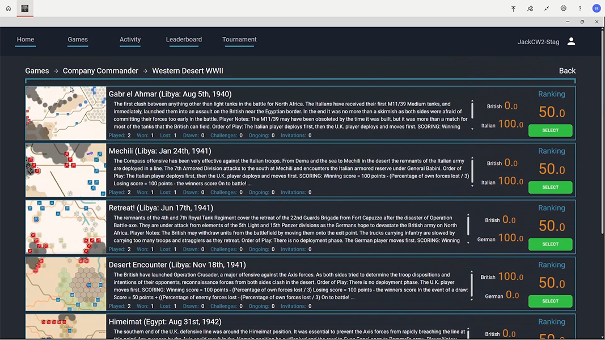The height and width of the screenshot is (340, 605).
Task: Switch to the Activity tab
Action: point(130,40)
